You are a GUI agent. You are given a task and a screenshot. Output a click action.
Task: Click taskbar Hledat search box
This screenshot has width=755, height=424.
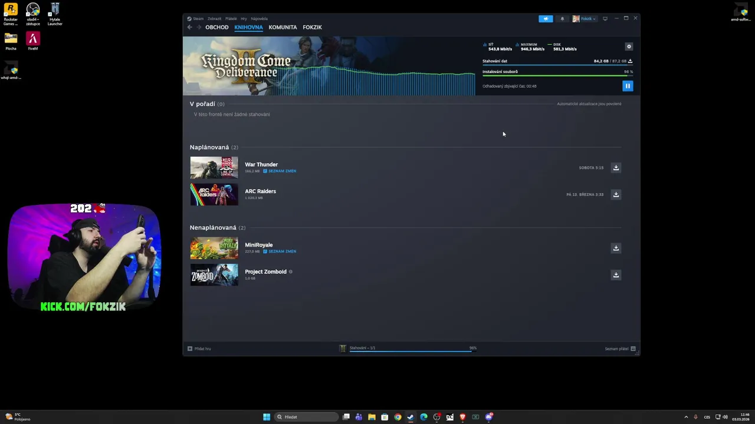(x=306, y=417)
